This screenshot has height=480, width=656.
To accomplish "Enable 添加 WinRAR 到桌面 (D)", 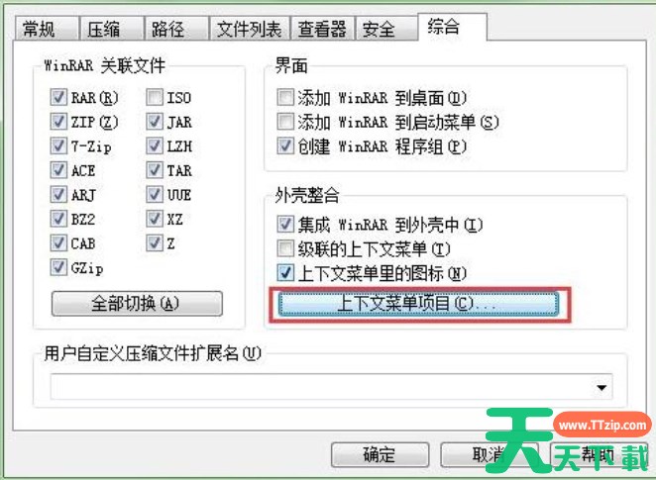I will pos(285,97).
